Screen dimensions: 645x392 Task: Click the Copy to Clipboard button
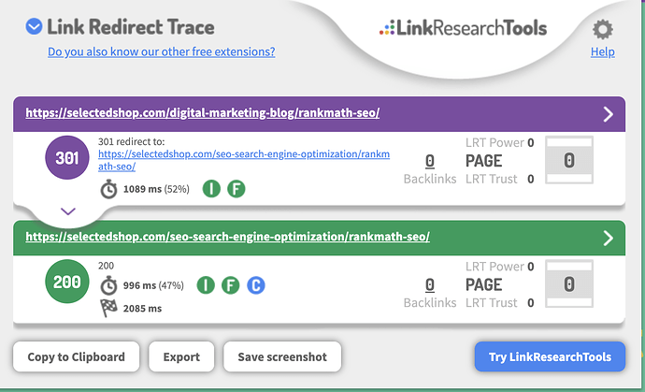76,356
